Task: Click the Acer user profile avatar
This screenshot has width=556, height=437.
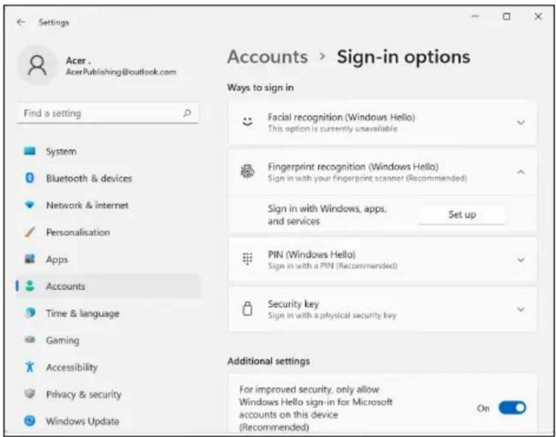Action: 37,65
